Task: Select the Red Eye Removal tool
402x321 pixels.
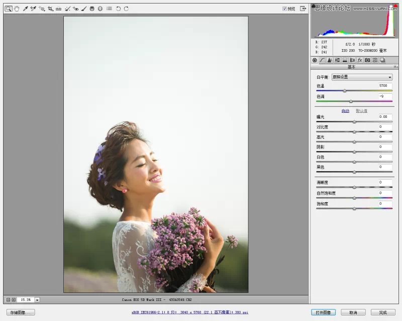Action: pos(75,9)
